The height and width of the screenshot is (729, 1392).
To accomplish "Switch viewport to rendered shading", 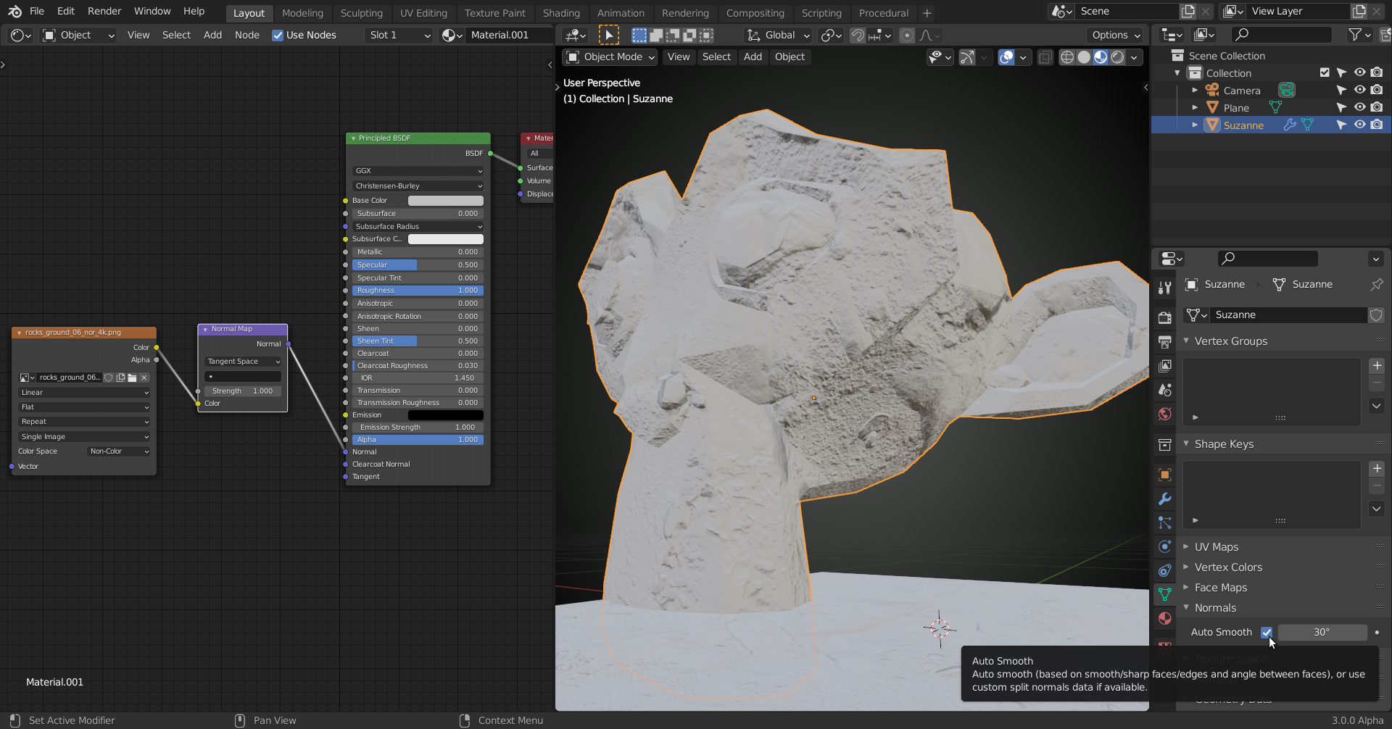I will tap(1118, 57).
